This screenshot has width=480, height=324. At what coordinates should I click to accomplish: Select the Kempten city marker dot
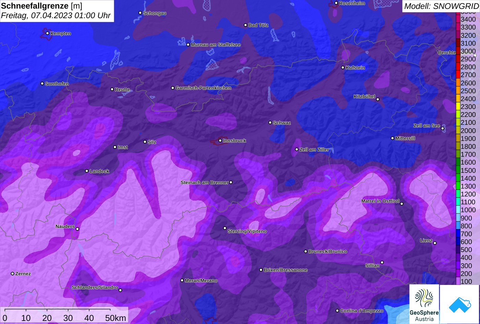click(x=47, y=33)
